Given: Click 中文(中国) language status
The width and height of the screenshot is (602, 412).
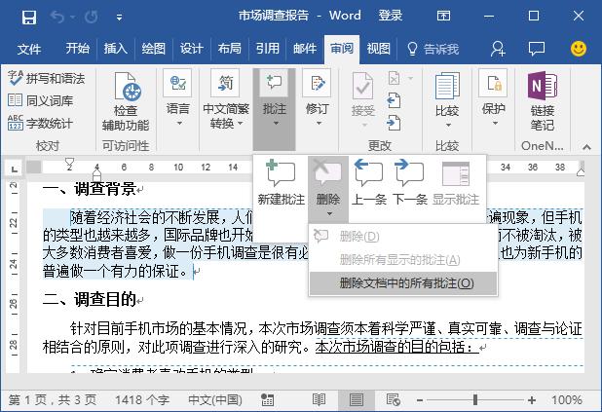Looking at the screenshot, I should pos(215,400).
